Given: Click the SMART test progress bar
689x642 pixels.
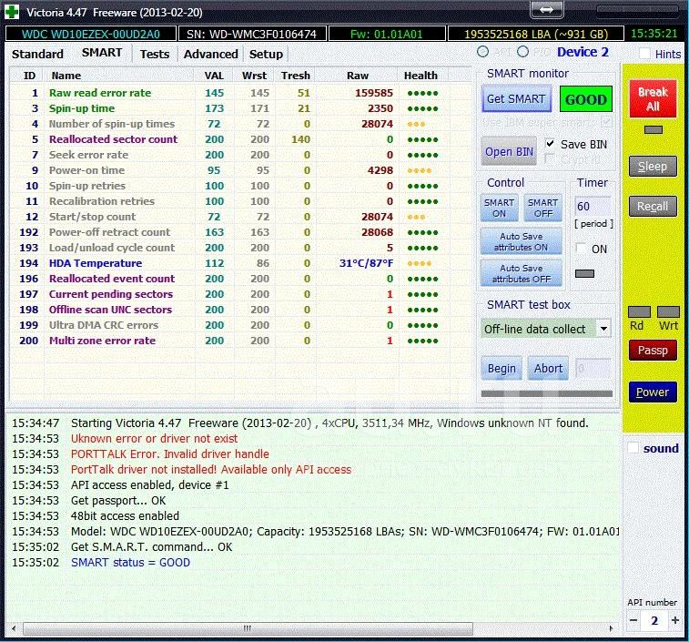Looking at the screenshot, I should tap(547, 393).
